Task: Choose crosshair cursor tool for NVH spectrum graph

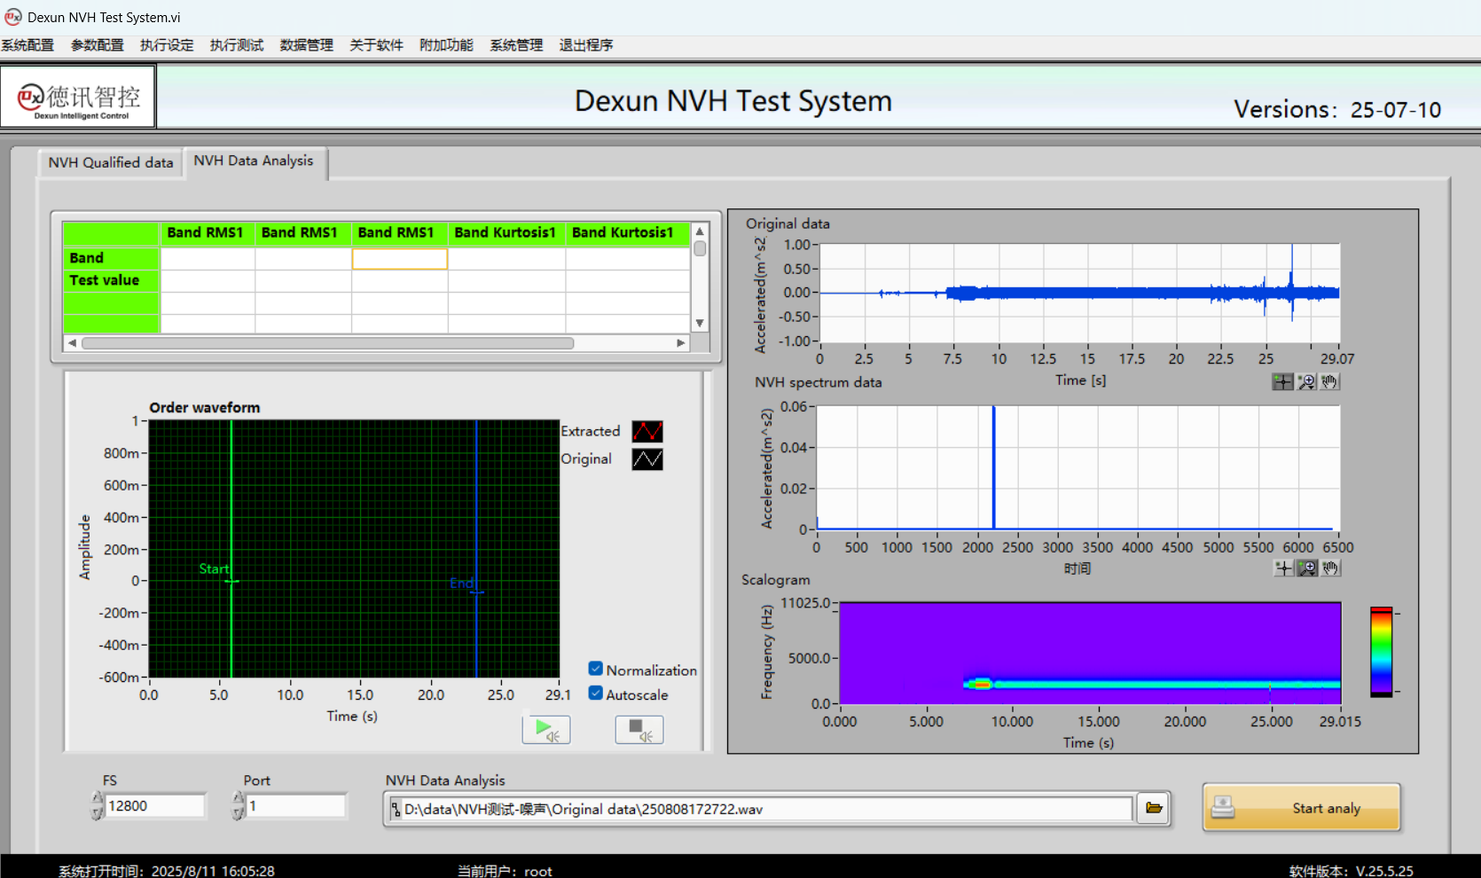Action: coord(1283,568)
